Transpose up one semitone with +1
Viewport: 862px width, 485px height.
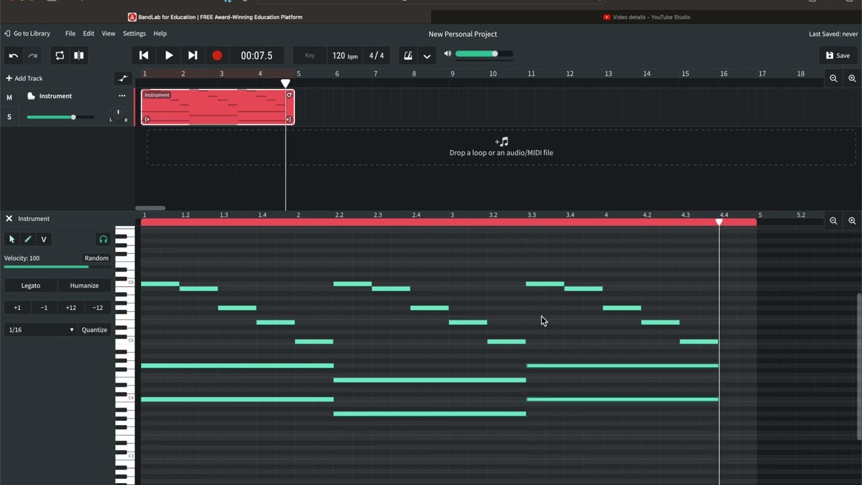pyautogui.click(x=17, y=308)
